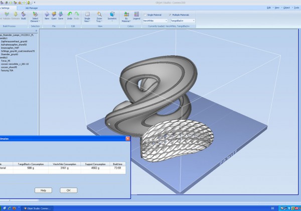Switch to the Tray Settings tab

click(8, 8)
